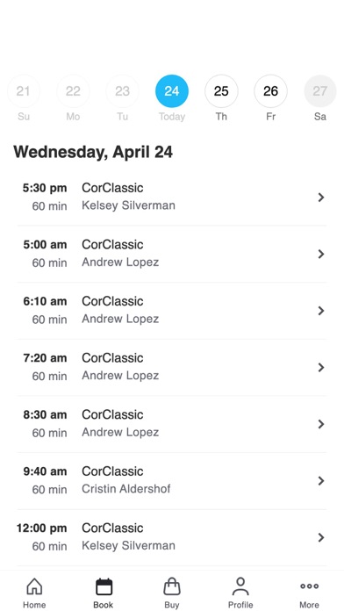Open the 7:20 am class arrow
Image resolution: width=344 pixels, height=611 pixels.
(321, 368)
